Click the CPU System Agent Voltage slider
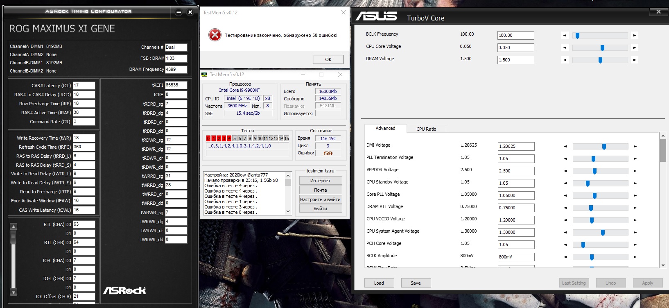The width and height of the screenshot is (669, 308). tap(603, 233)
